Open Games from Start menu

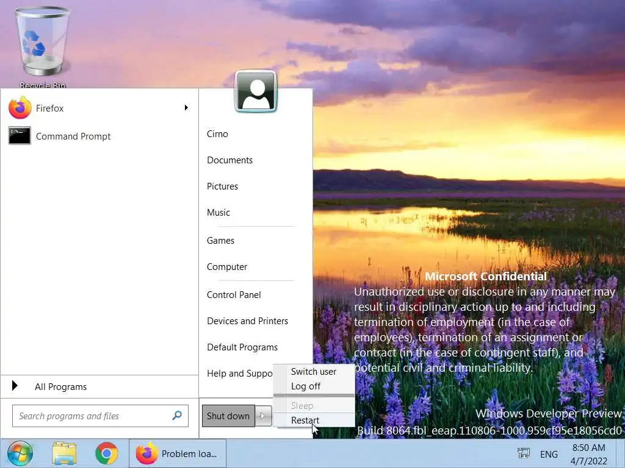point(220,240)
